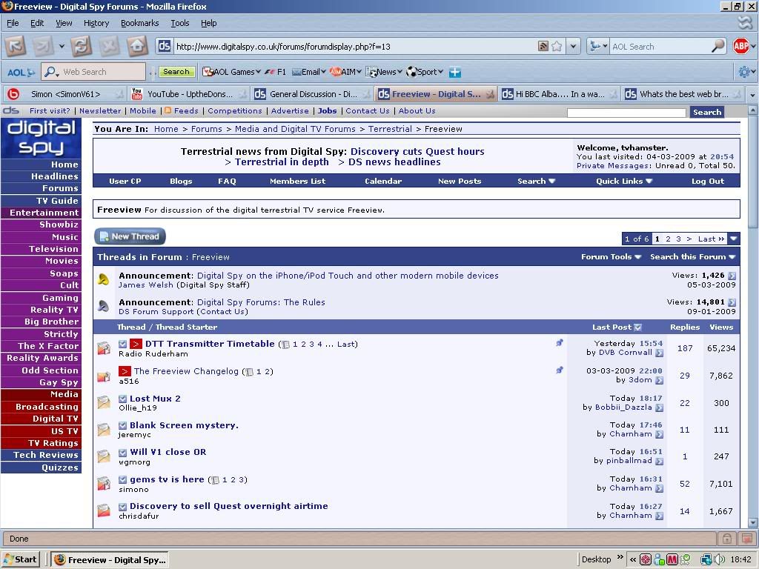The width and height of the screenshot is (759, 569).
Task: Open the Big Brother sidebar link
Action: click(x=51, y=322)
